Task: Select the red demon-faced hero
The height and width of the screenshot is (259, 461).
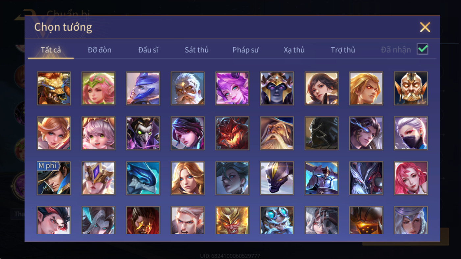Action: 232,133
